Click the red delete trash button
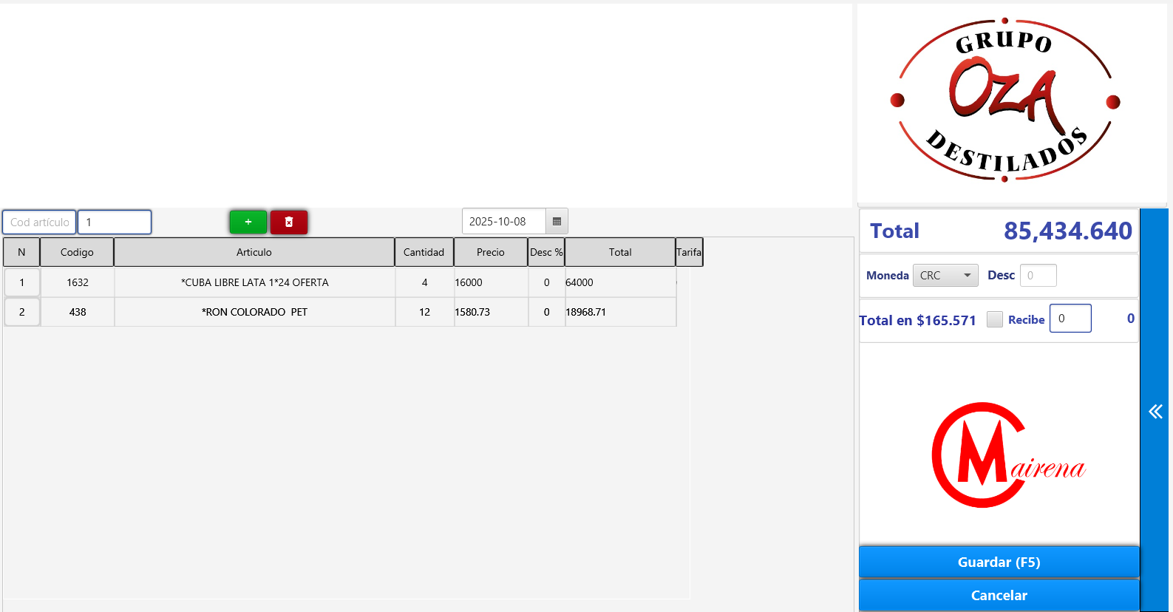The image size is (1173, 612). [289, 222]
